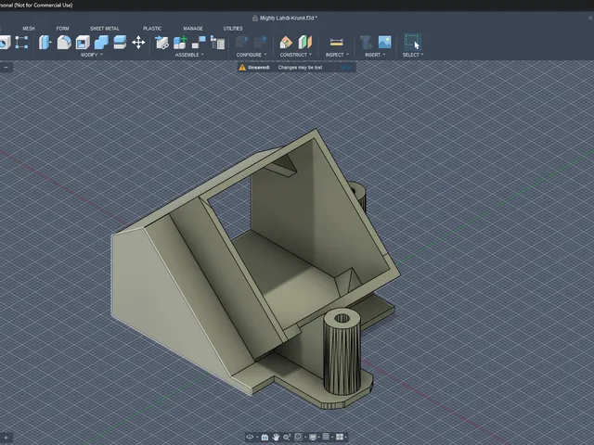Open the Viewports layout icon
Image resolution: width=594 pixels, height=445 pixels.
tap(340, 437)
